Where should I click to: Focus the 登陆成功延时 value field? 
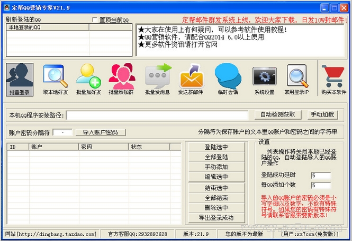321,176
